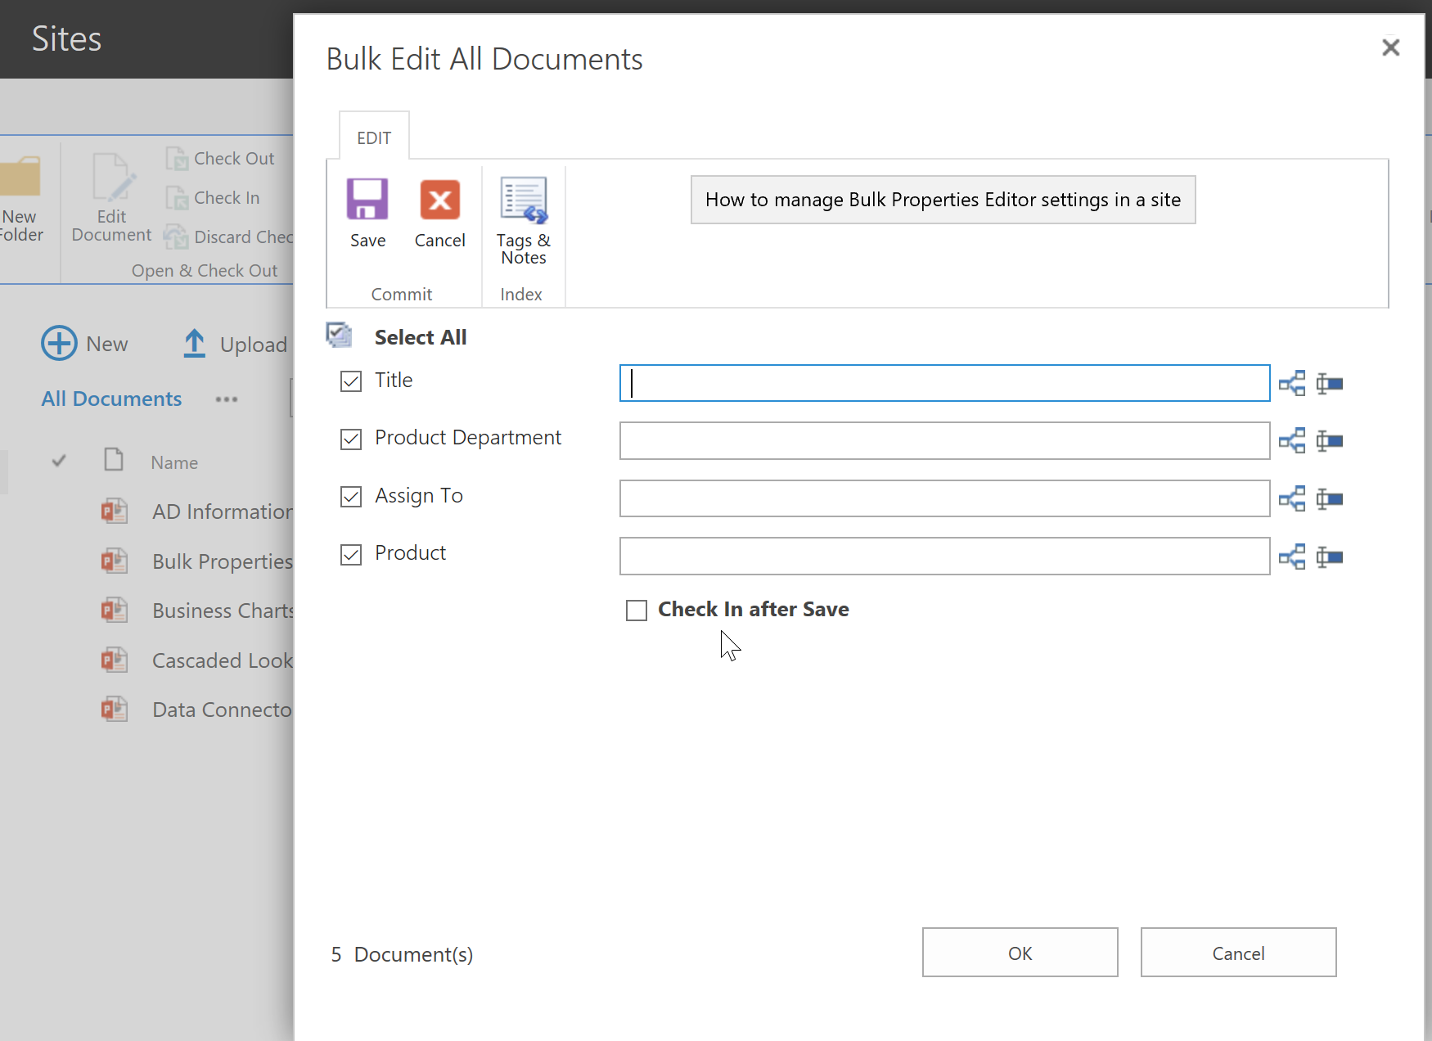Click the Save icon in Commit group
Screen dimensions: 1432x1041
367,200
